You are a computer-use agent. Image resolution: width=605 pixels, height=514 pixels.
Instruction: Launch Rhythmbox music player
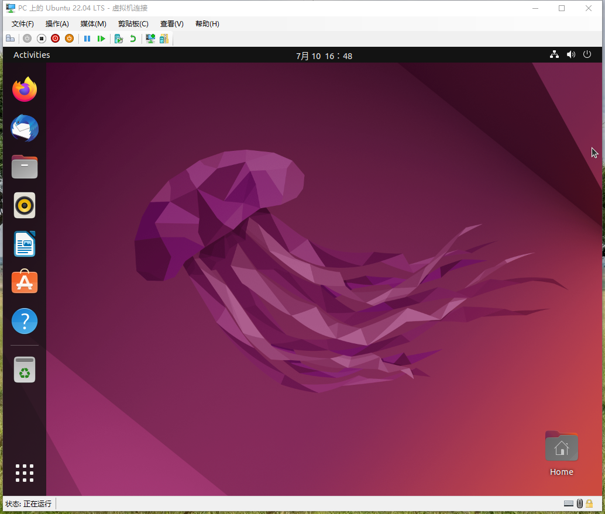point(25,205)
